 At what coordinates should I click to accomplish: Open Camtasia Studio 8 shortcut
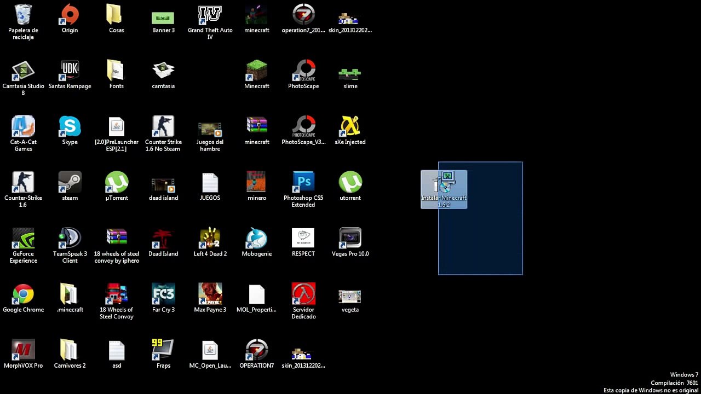click(23, 78)
